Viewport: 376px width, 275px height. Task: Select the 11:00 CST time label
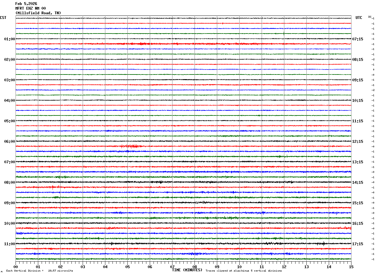click(10, 244)
